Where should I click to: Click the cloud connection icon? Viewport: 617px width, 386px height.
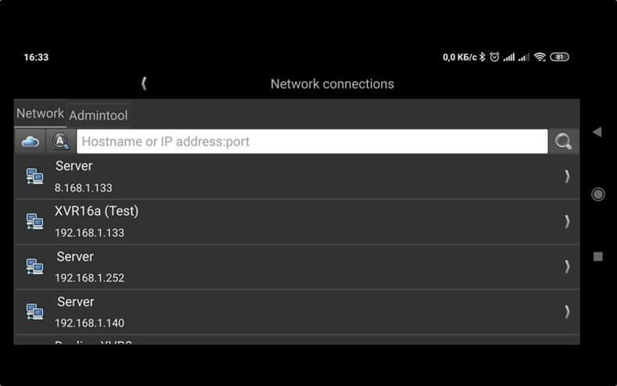(30, 141)
